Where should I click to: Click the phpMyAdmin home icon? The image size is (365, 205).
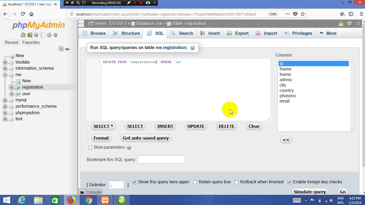coord(23,35)
